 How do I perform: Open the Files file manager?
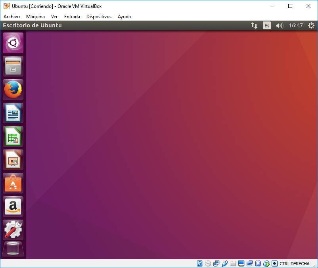tap(13, 66)
